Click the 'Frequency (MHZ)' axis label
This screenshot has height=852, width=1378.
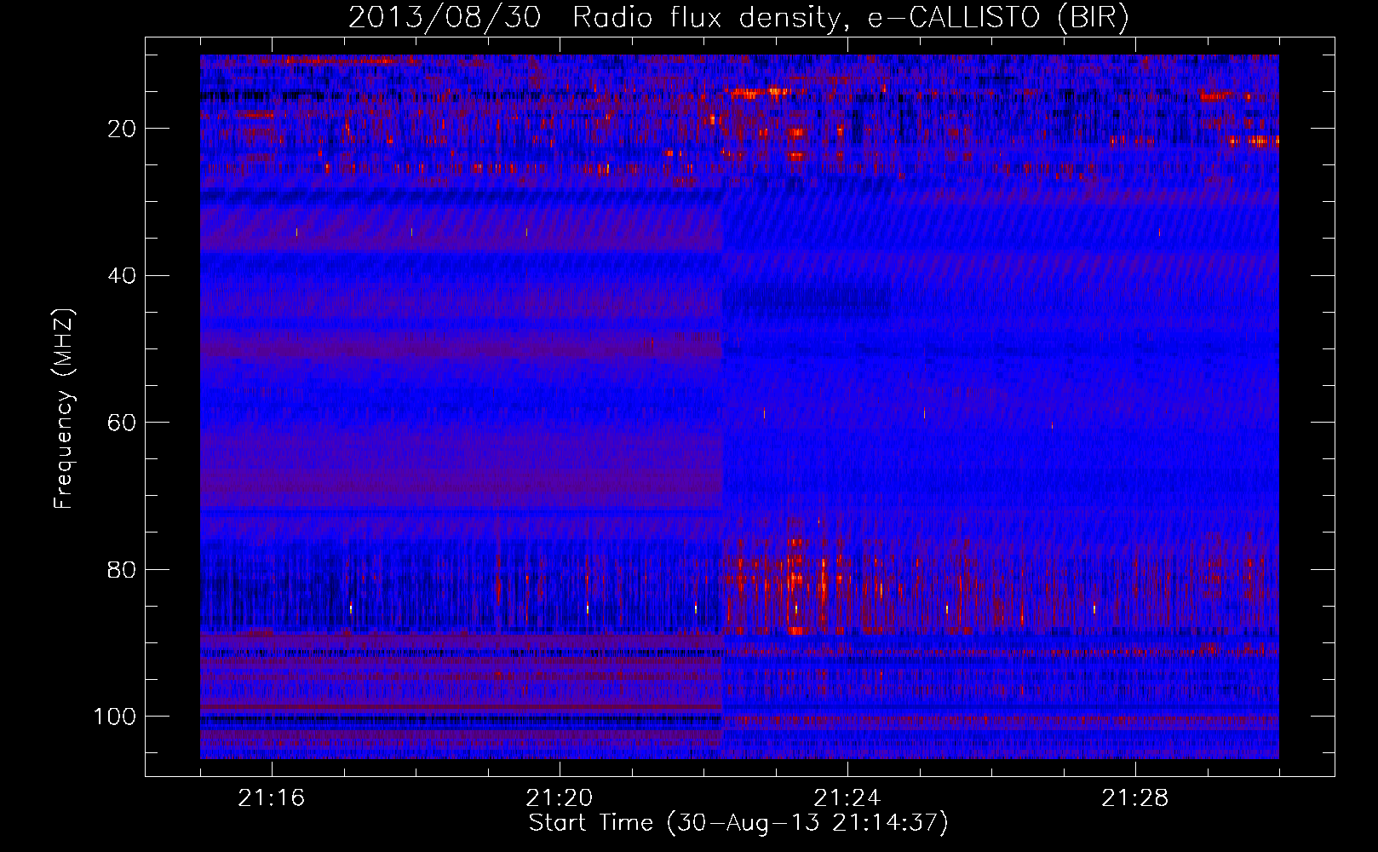65,408
